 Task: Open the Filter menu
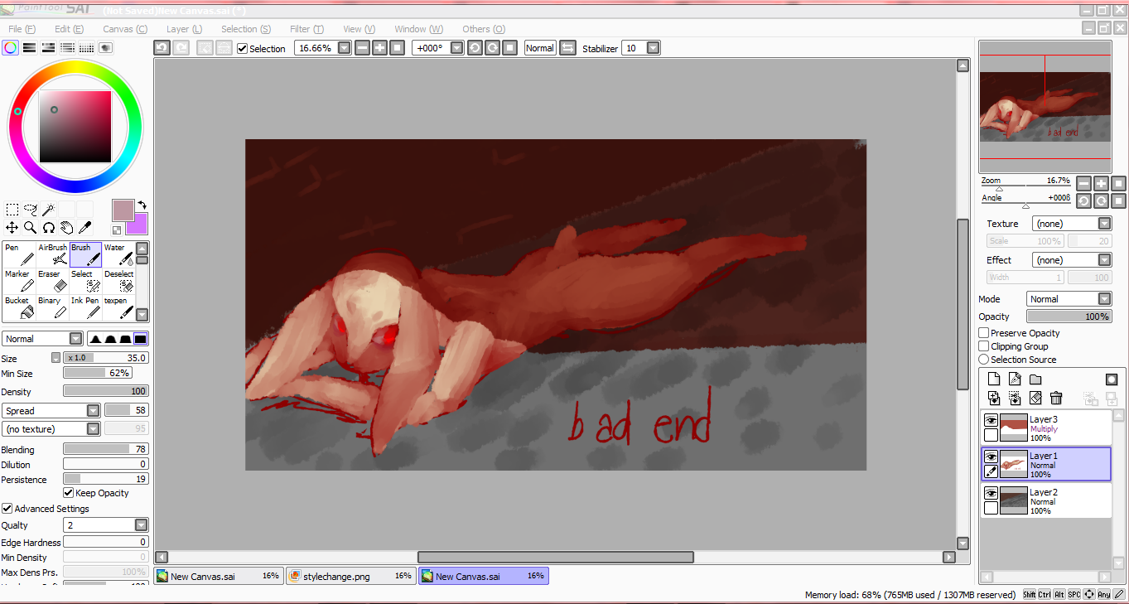[x=306, y=29]
